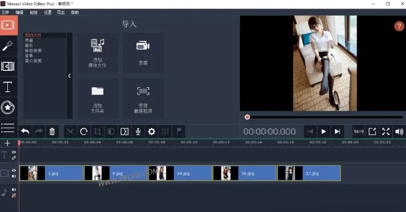Open the Color adjustments icon
Screen dimensions: 406x212
(111, 132)
